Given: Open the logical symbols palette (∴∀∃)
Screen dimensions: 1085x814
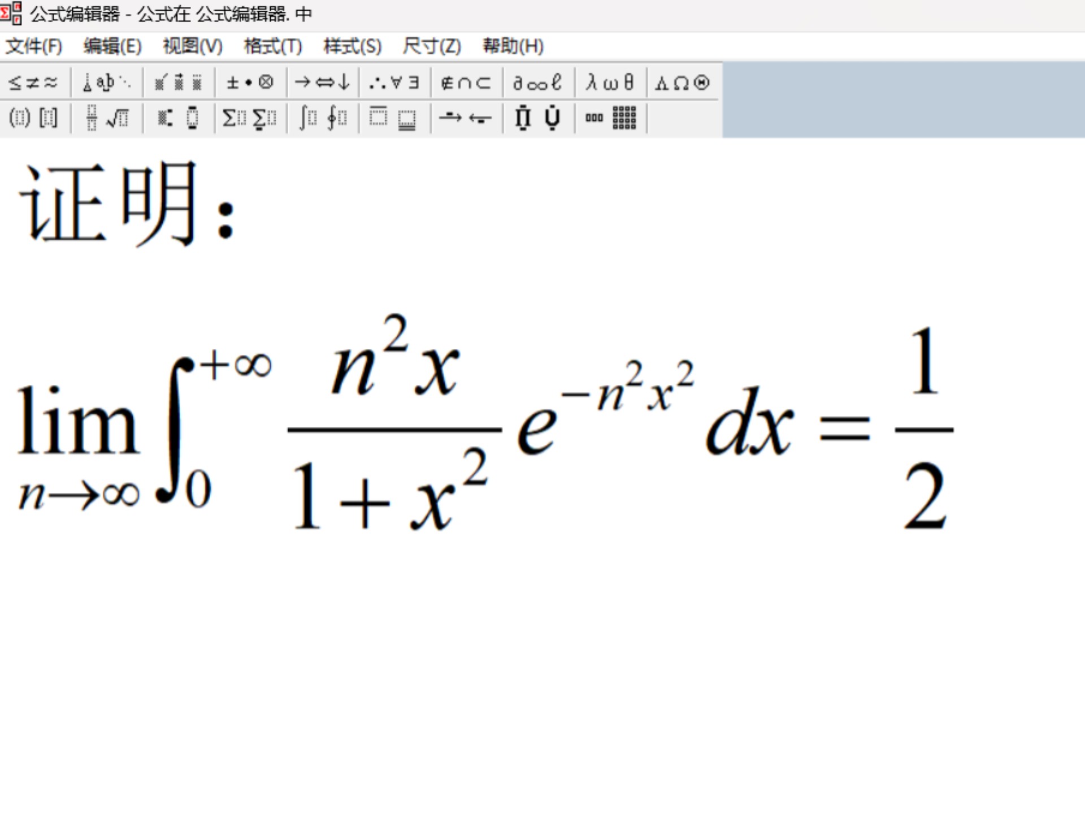Looking at the screenshot, I should coord(394,83).
